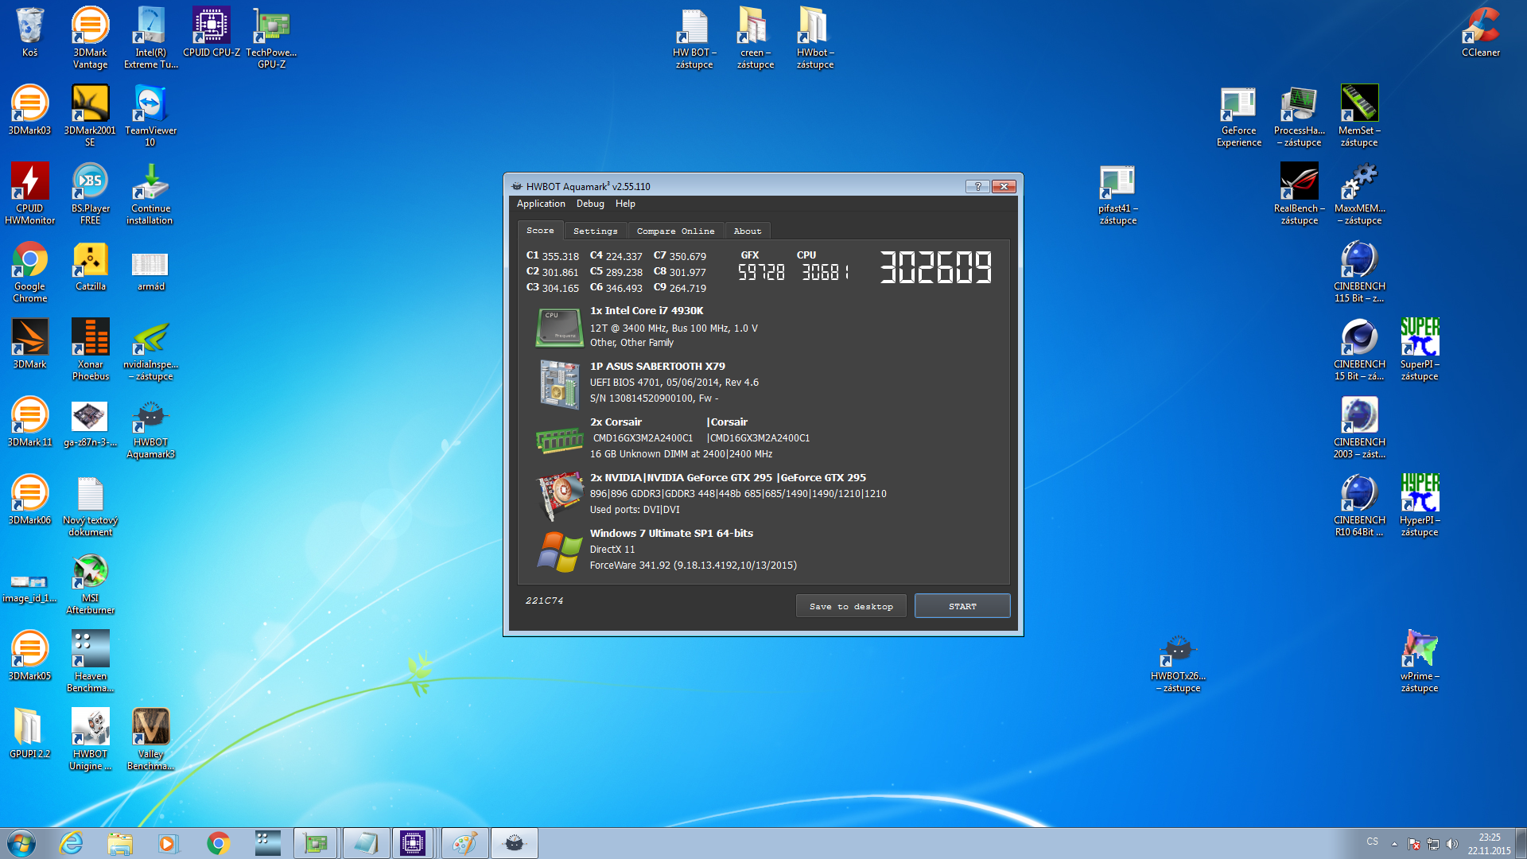Open 3DMark2001 SE desktop shortcut
The width and height of the screenshot is (1527, 859).
(90, 116)
